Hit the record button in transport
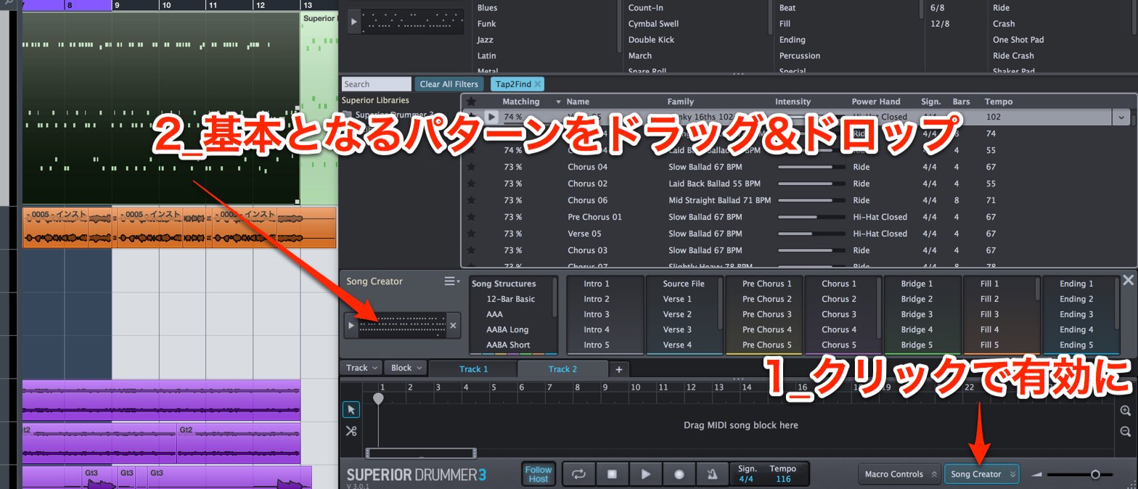This screenshot has height=489, width=1138. pyautogui.click(x=679, y=474)
